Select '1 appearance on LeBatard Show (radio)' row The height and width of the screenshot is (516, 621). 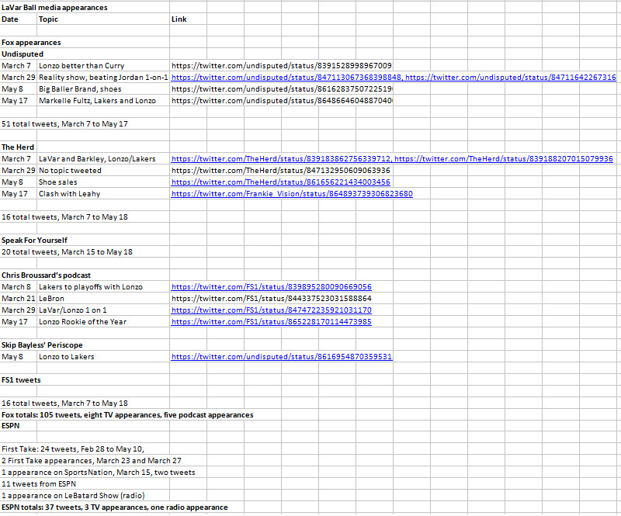click(x=73, y=495)
